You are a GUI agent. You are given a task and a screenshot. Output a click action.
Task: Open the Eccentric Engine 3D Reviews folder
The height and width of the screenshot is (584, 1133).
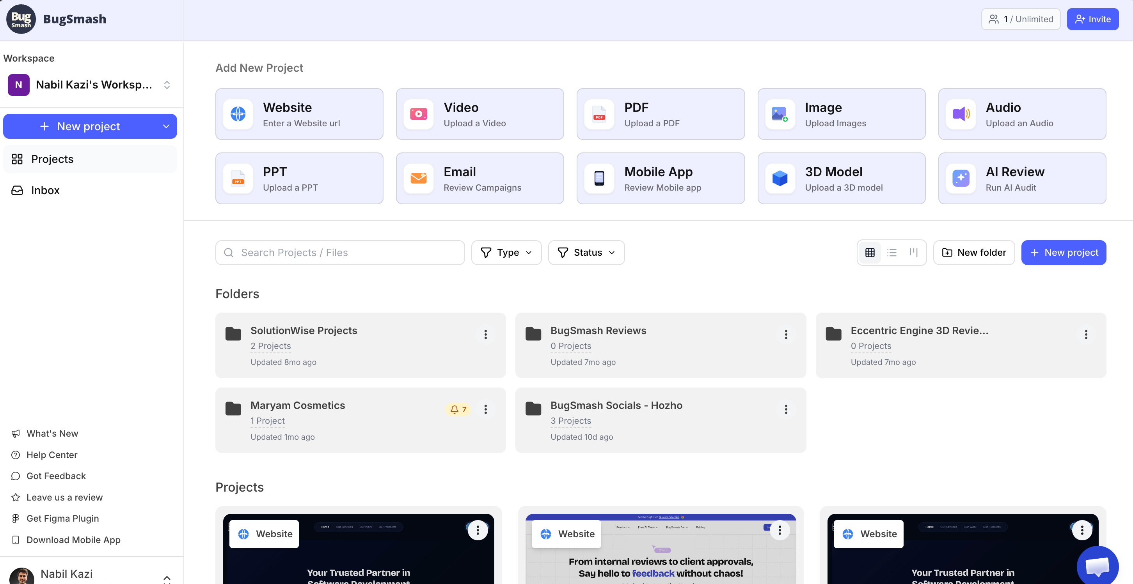tap(961, 345)
